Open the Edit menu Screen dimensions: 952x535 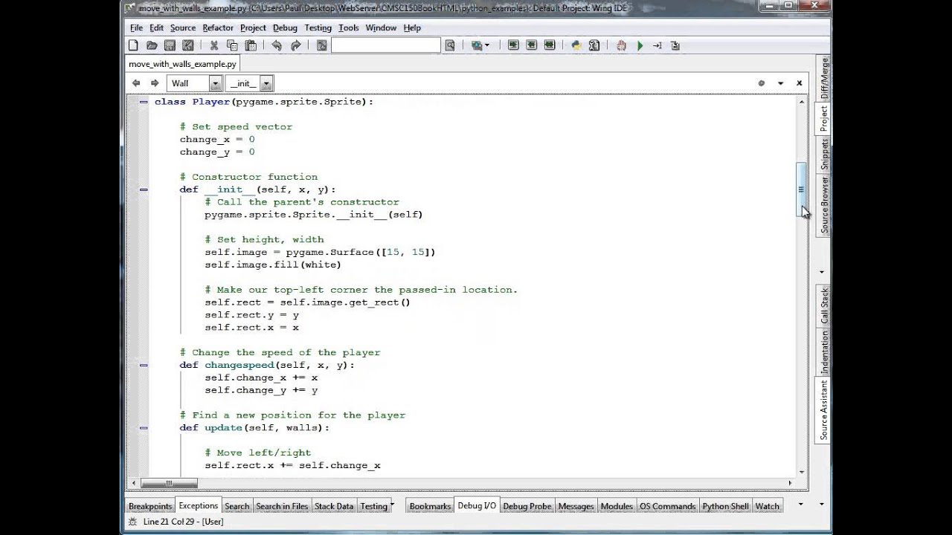[x=156, y=27]
